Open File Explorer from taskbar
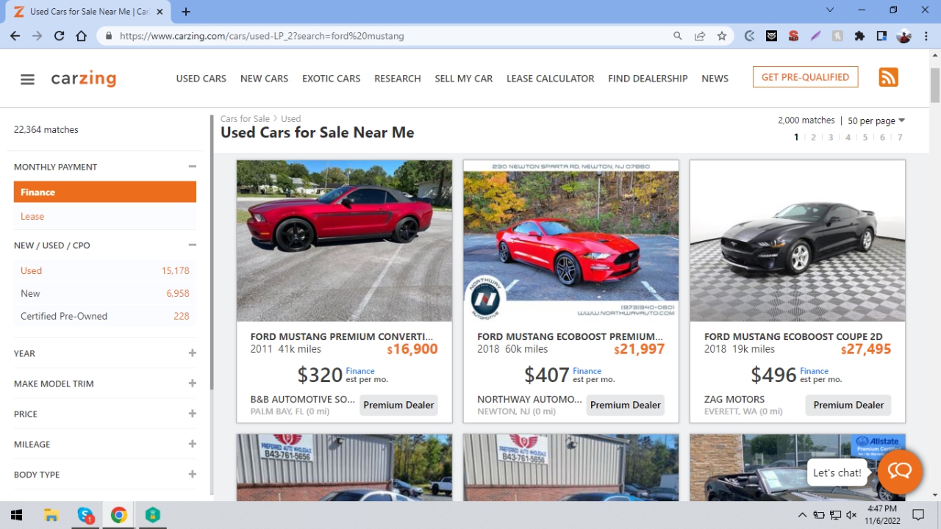Image resolution: width=941 pixels, height=529 pixels. click(x=51, y=515)
